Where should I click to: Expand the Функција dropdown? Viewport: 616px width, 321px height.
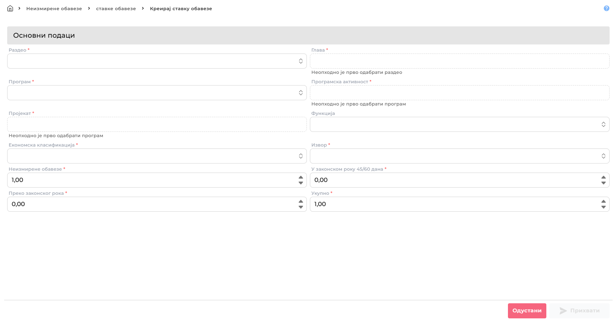[459, 124]
